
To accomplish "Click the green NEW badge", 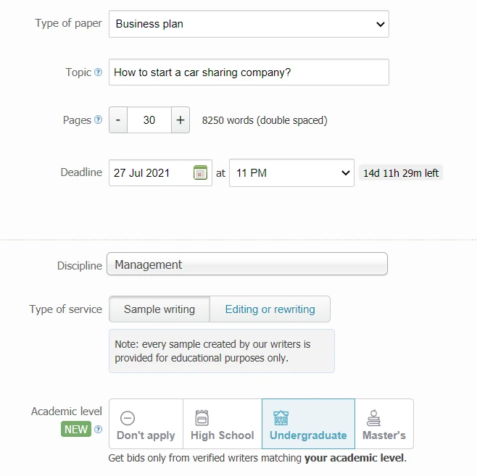I will tap(76, 430).
